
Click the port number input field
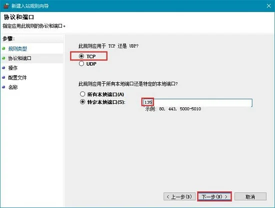click(197, 103)
